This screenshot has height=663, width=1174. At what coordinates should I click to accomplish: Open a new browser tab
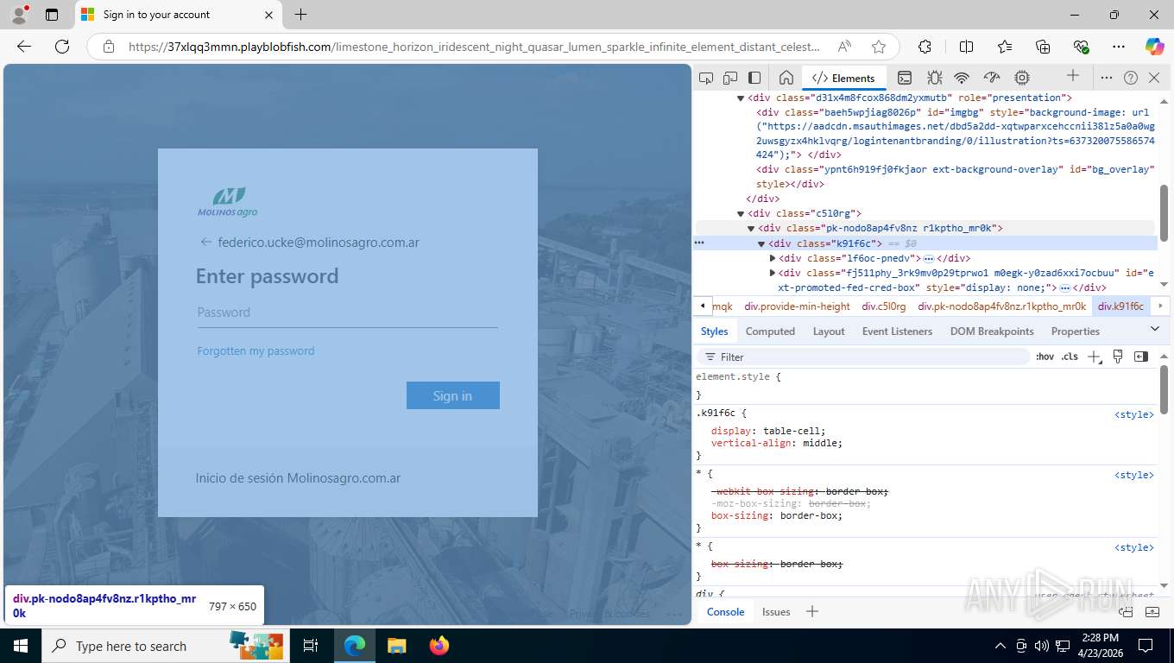tap(300, 15)
